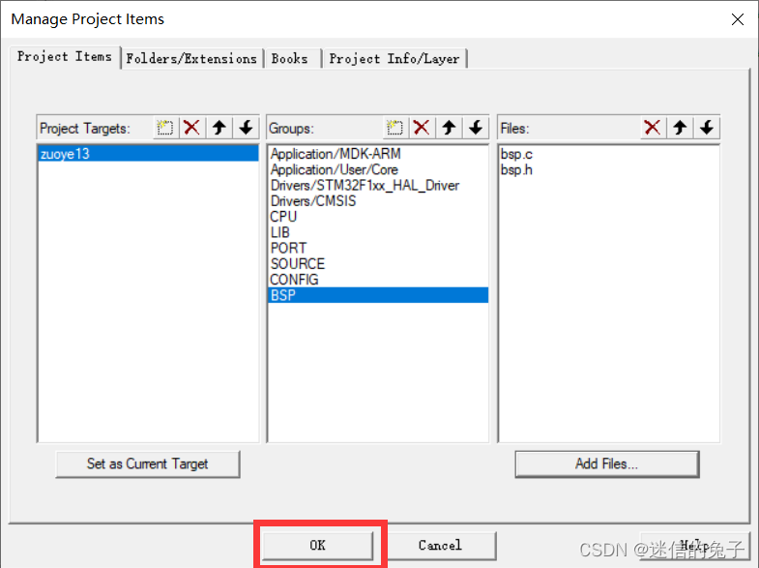Viewport: 759px width, 568px height.
Task: Move selected group up
Action: [449, 128]
